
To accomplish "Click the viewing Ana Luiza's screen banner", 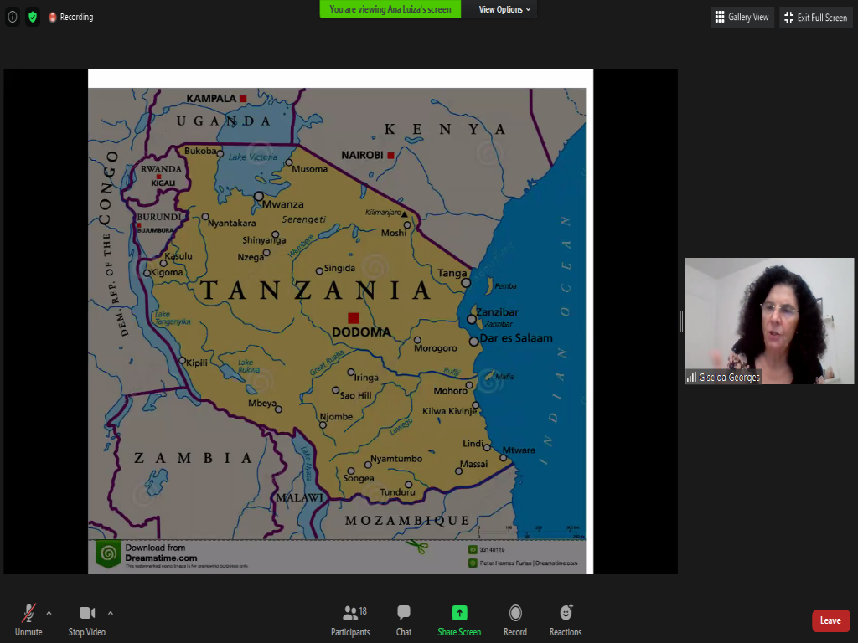I will point(390,9).
